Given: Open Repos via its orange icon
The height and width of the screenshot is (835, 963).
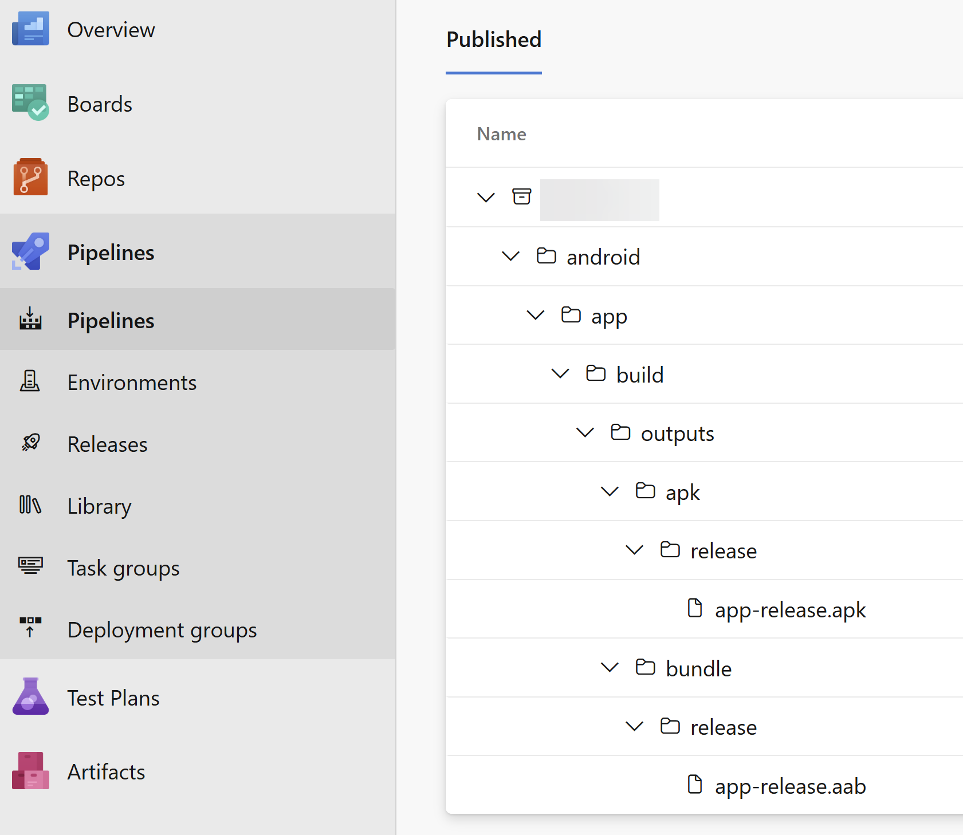Looking at the screenshot, I should (30, 178).
